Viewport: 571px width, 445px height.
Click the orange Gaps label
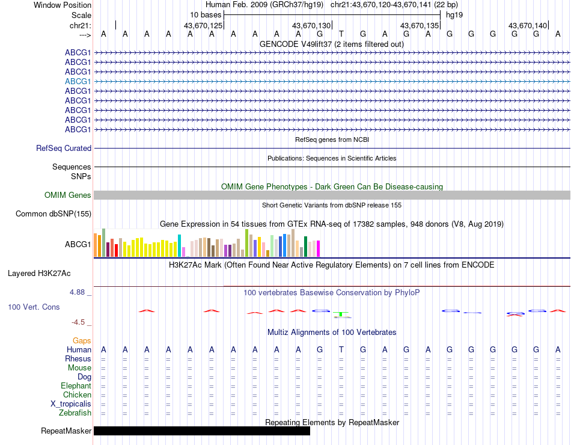coord(82,340)
